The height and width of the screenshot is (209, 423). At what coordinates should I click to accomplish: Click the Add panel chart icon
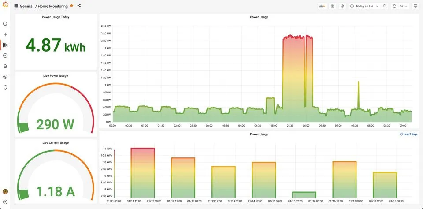tap(322, 6)
